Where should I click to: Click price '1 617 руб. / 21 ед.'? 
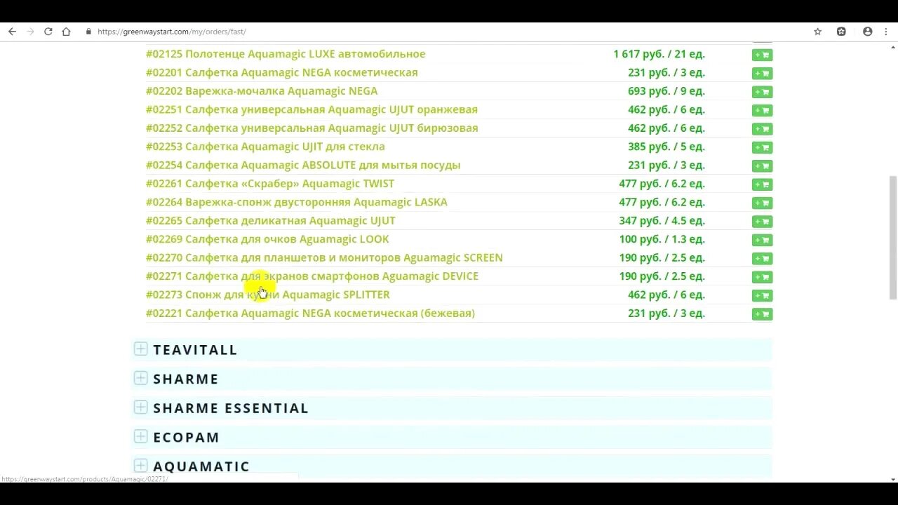click(x=659, y=54)
